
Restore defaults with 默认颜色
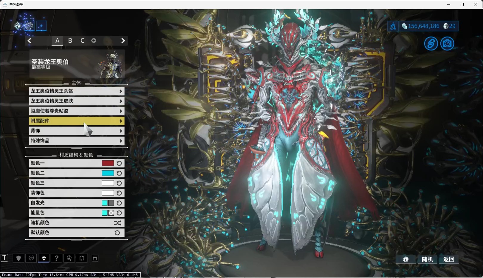tap(77, 233)
